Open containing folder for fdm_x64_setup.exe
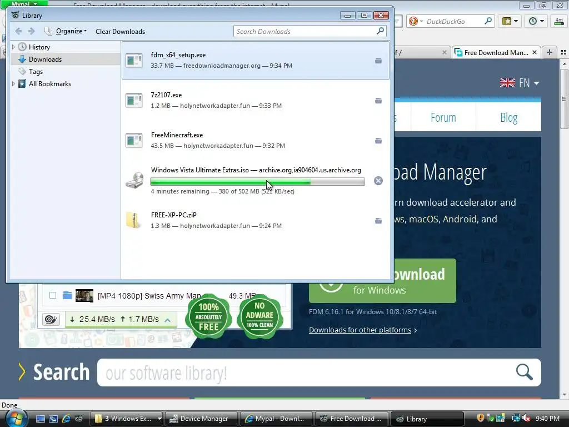 click(378, 61)
